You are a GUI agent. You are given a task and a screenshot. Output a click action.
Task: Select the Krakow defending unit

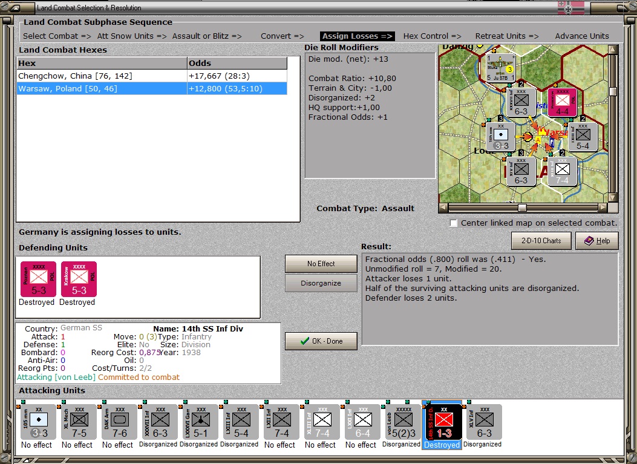[79, 279]
